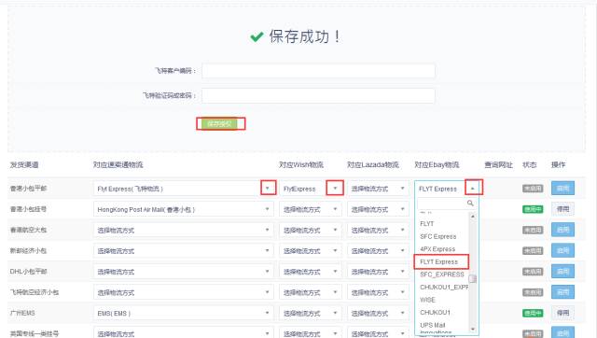Image resolution: width=597 pixels, height=338 pixels.
Task: Open AliExpress logistics dropdown for 飞特航空经济小包
Action: coord(183,292)
